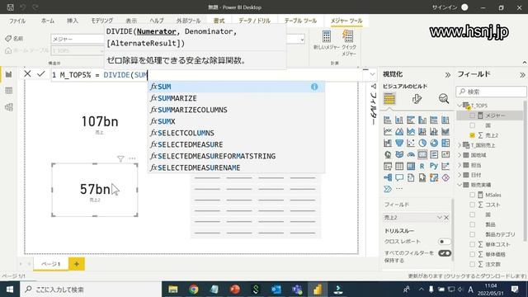Switch to the データ / ドリル tab
This screenshot has height=297, width=528.
[x=255, y=21]
